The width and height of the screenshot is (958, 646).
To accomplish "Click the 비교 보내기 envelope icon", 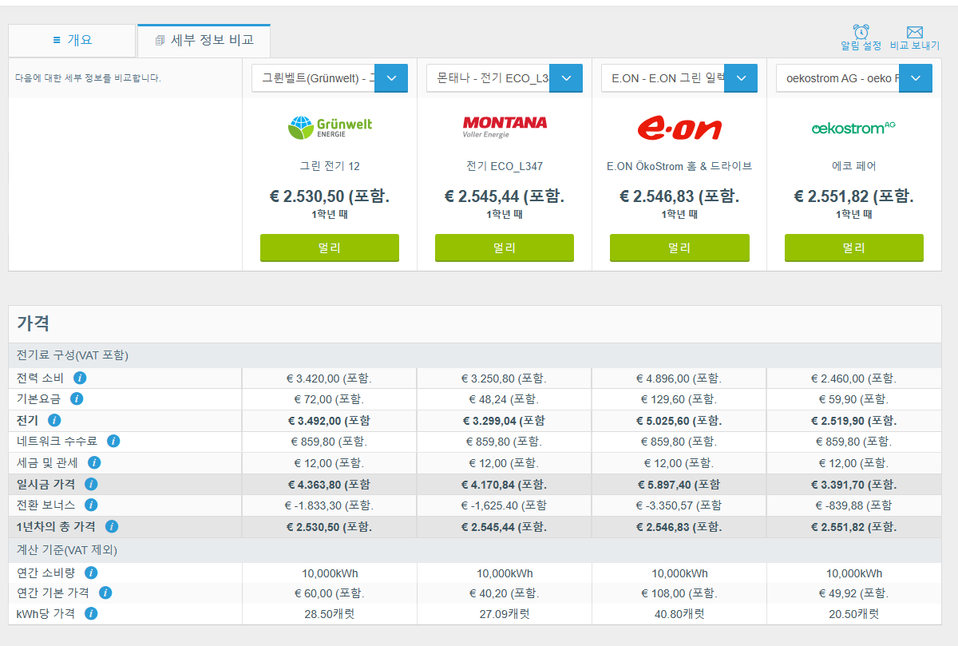I will point(915,32).
